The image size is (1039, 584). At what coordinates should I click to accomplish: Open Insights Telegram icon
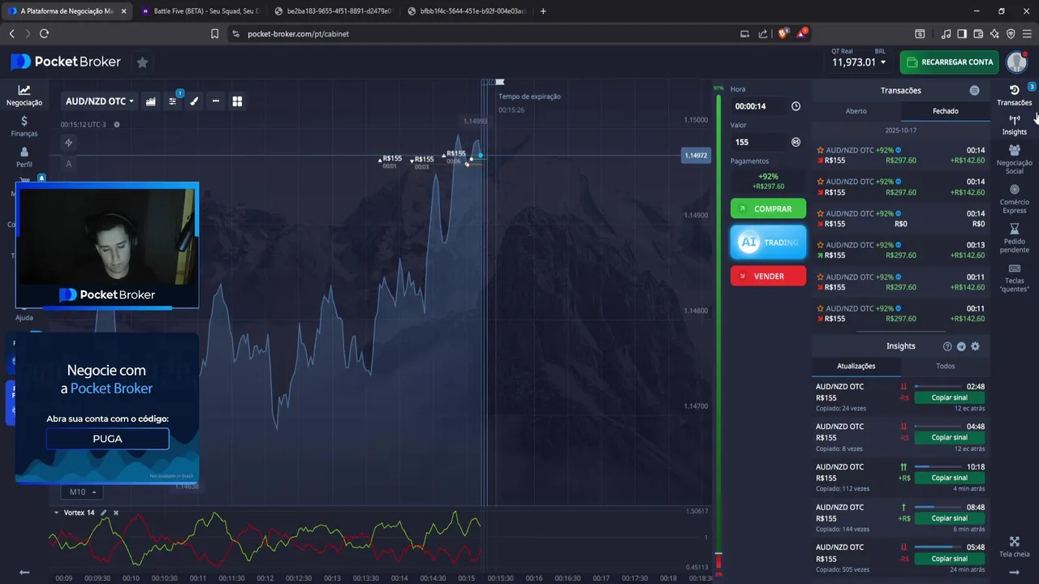tap(961, 346)
